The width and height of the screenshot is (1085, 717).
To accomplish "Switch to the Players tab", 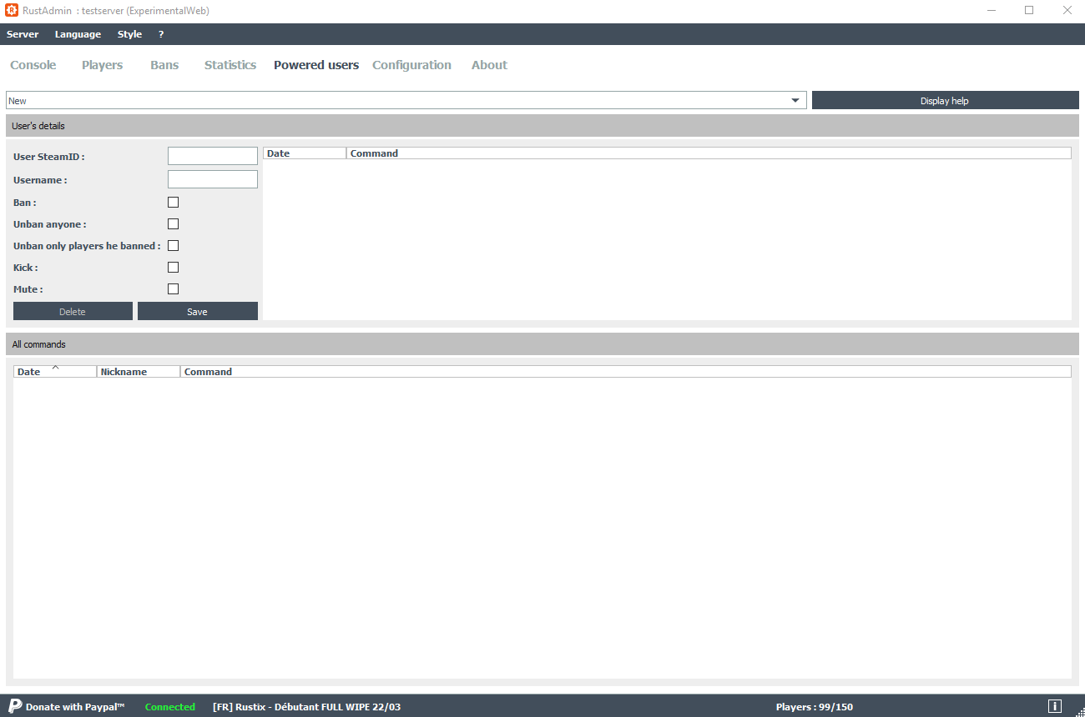I will 102,65.
